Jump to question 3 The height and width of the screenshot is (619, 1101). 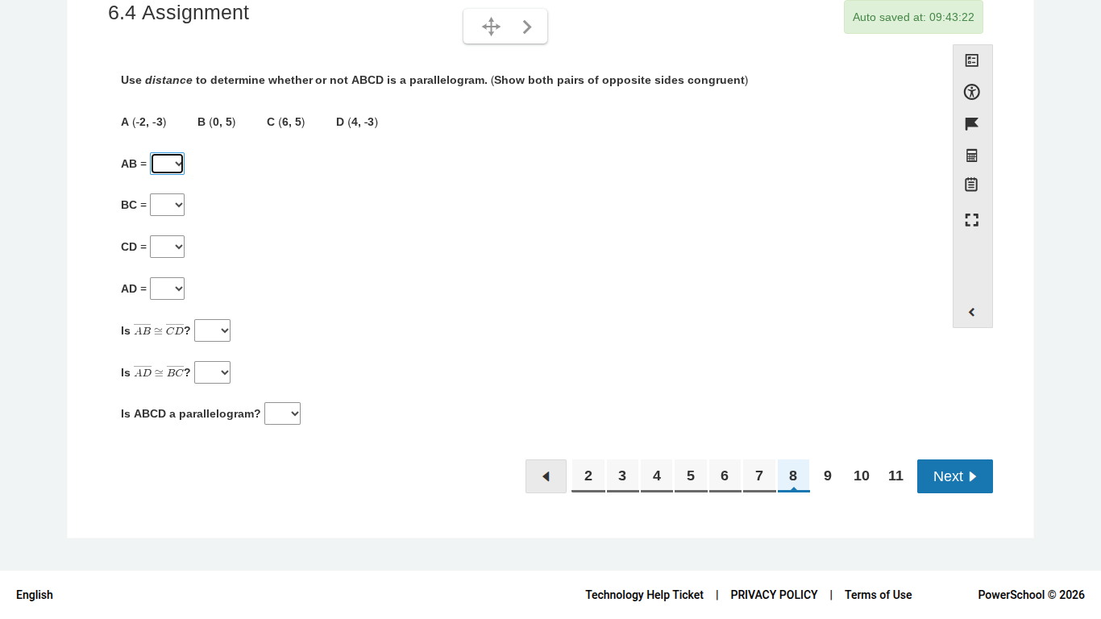pos(622,476)
